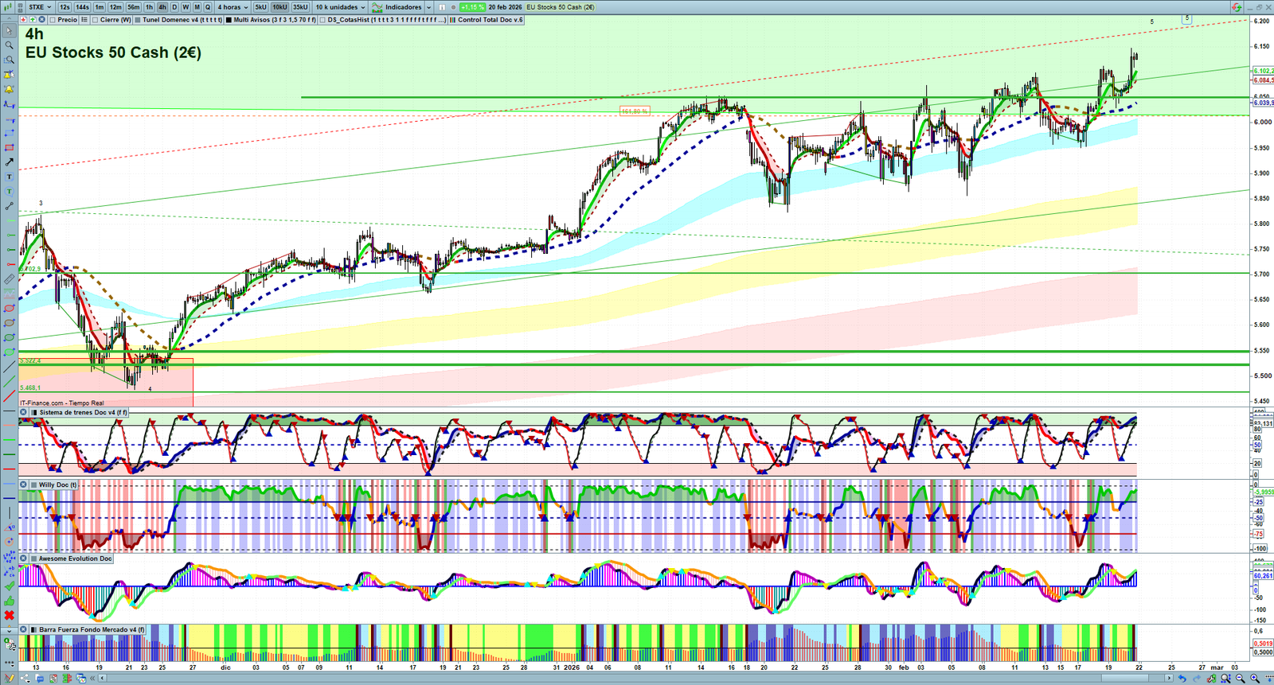Collapse the Willy Doc panel

tap(24, 485)
